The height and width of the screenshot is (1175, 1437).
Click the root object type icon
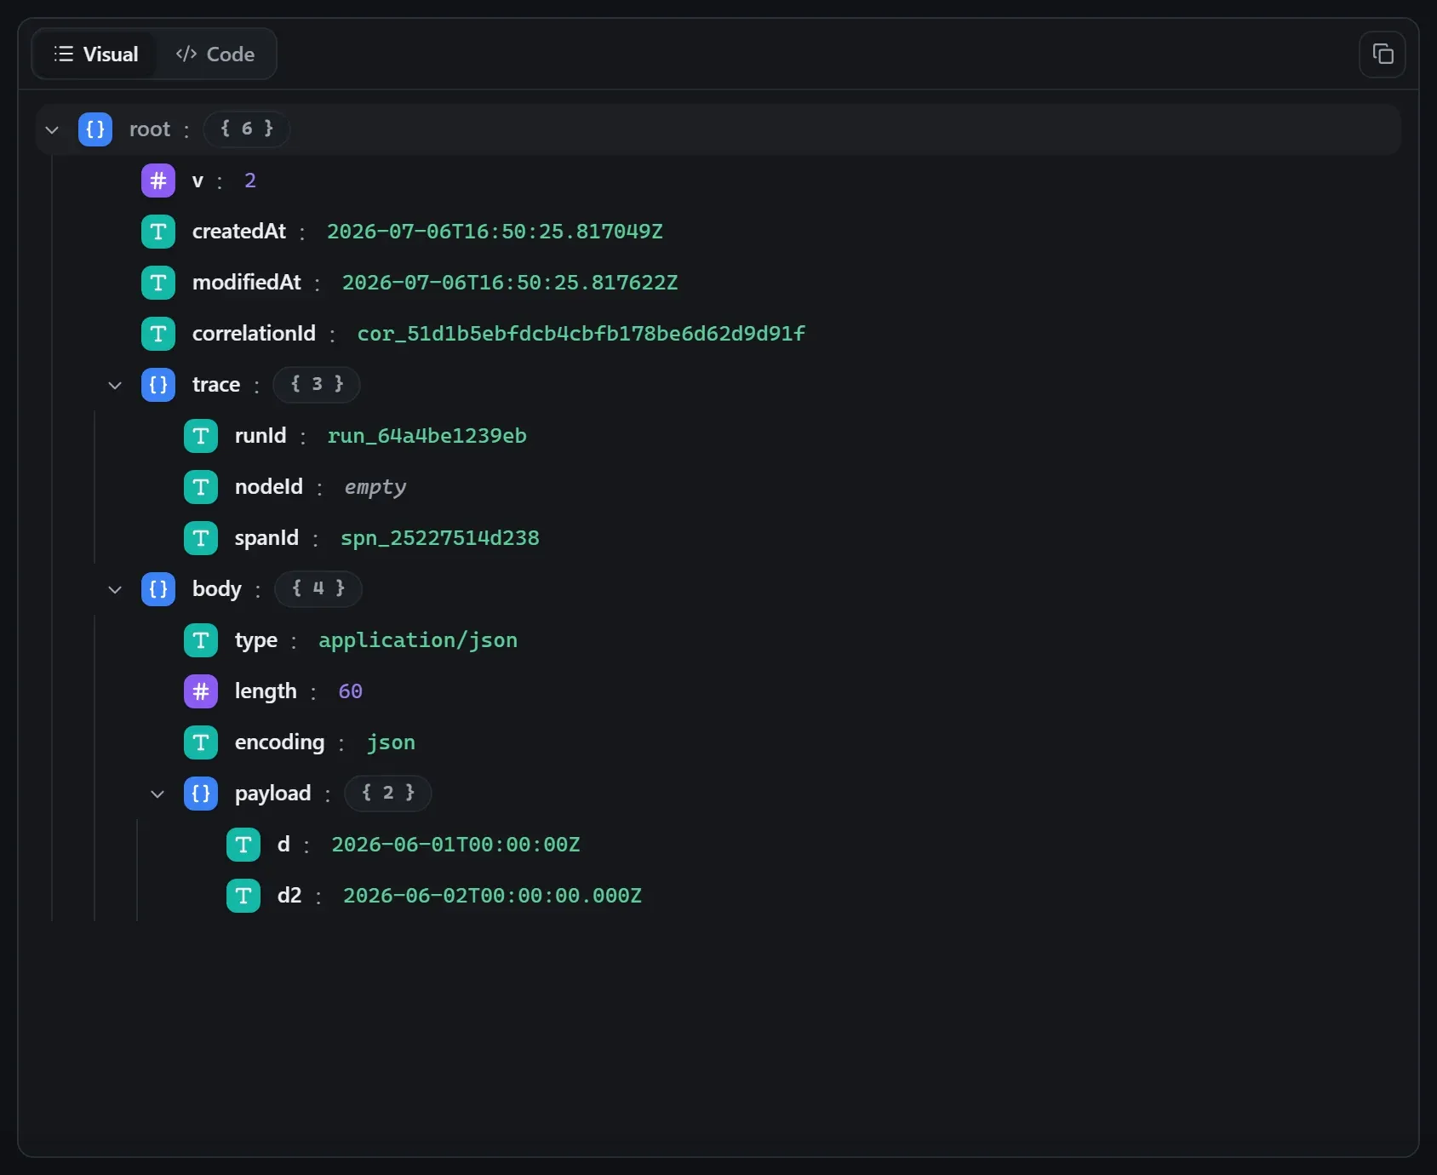pyautogui.click(x=95, y=129)
